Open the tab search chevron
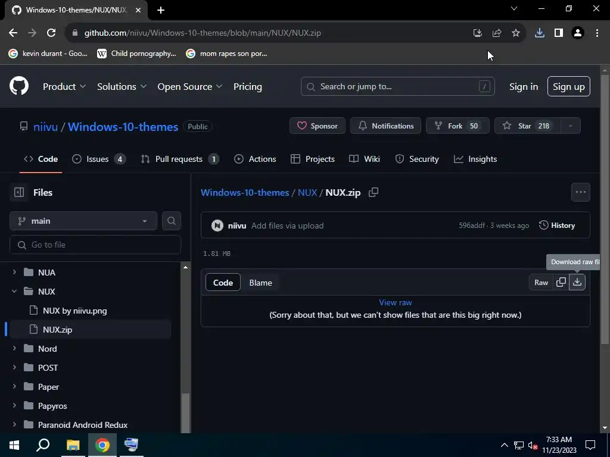 click(514, 8)
